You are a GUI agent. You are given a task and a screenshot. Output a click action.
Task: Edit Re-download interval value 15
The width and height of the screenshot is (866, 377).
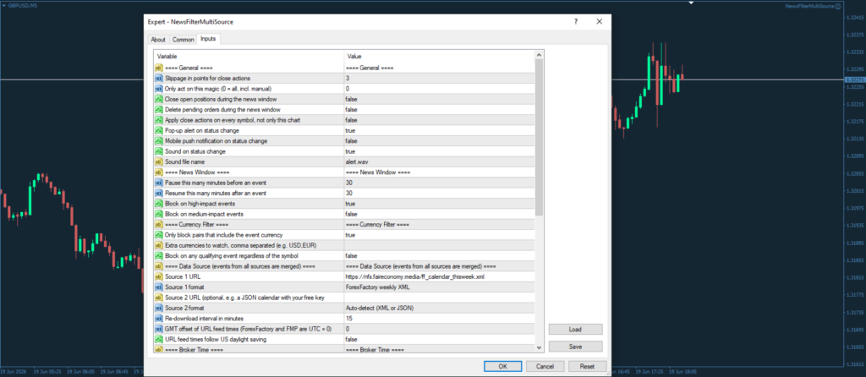439,319
